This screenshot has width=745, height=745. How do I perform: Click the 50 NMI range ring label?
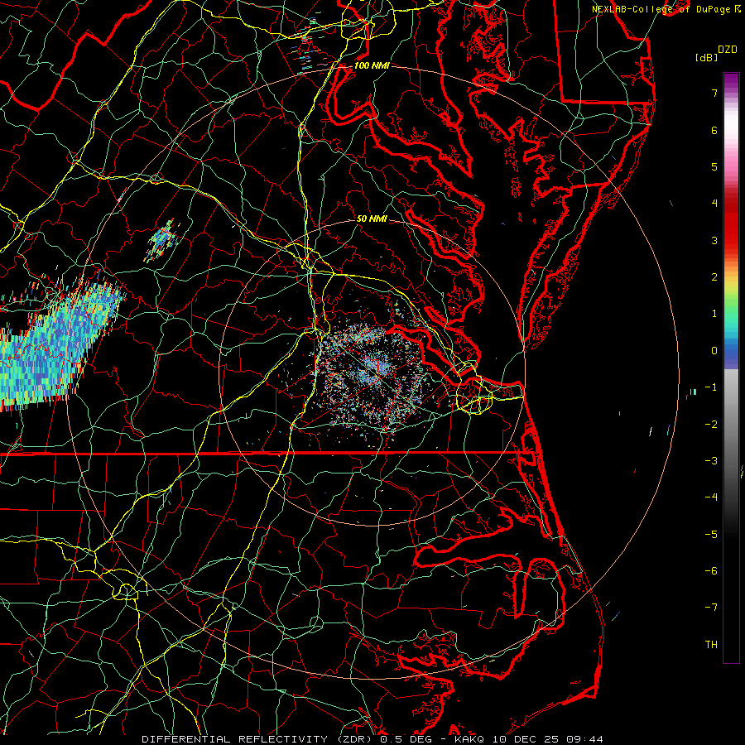372,219
